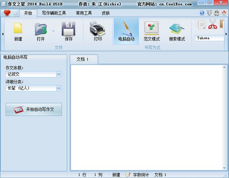
Task: Select the 范文模式 writing mode
Action: (152, 31)
